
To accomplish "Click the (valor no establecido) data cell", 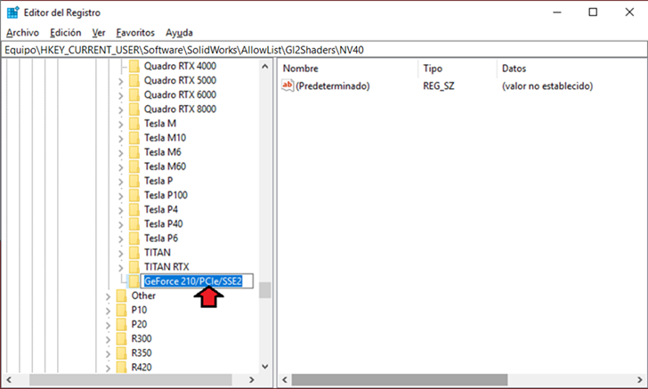I will [x=547, y=85].
